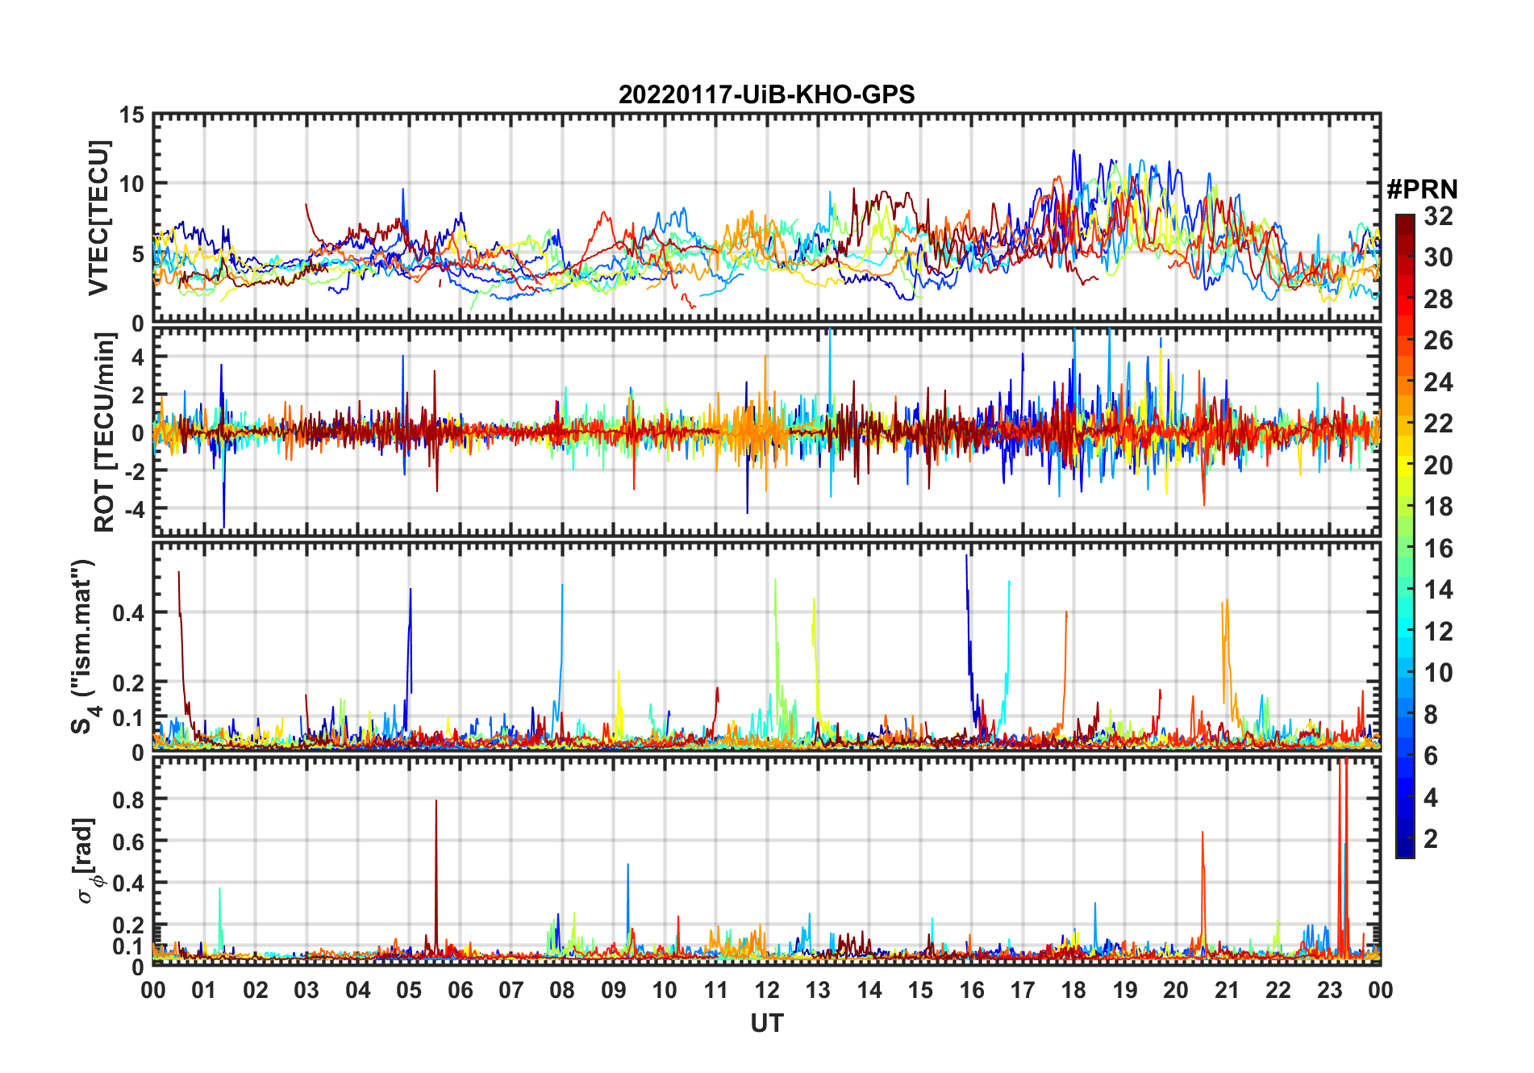This screenshot has height=1073, width=1534.
Task: Click the UT axis tick label "11"
Action: (716, 990)
